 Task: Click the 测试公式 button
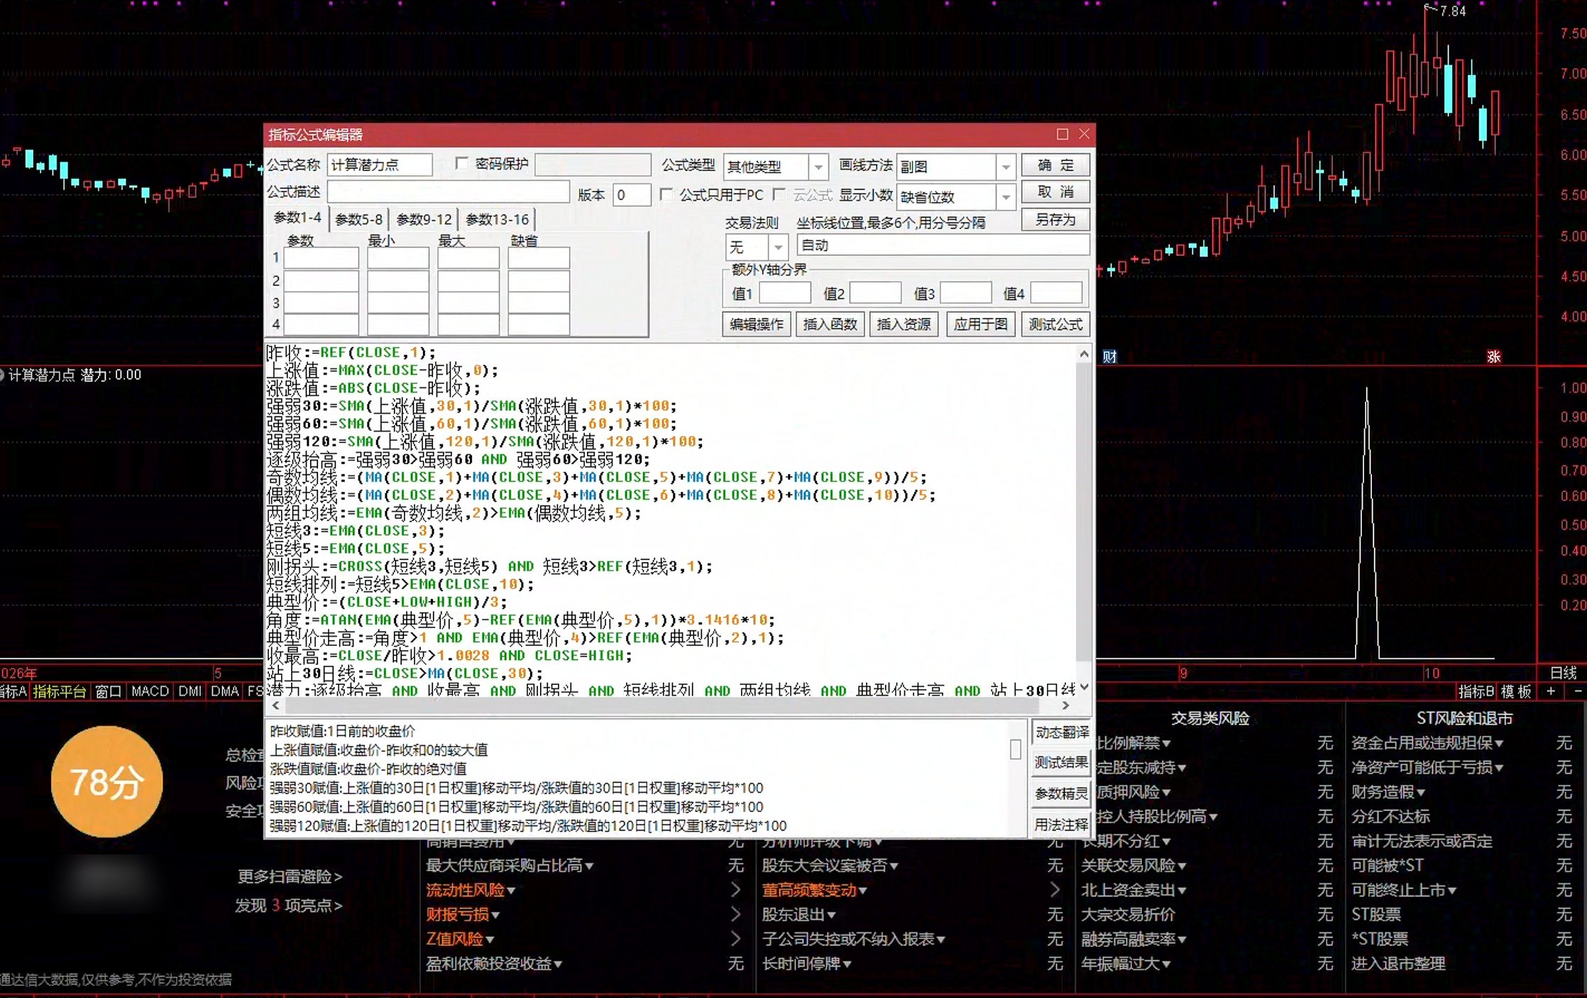pyautogui.click(x=1055, y=324)
